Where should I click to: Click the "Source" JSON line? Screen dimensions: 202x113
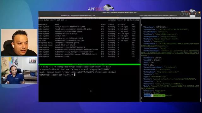pos(170,79)
